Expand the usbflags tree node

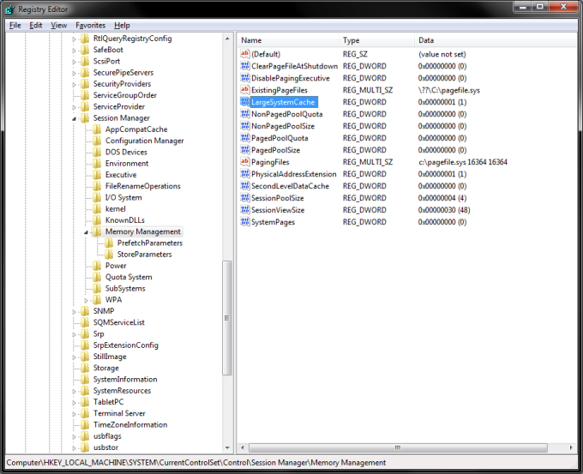tap(74, 437)
